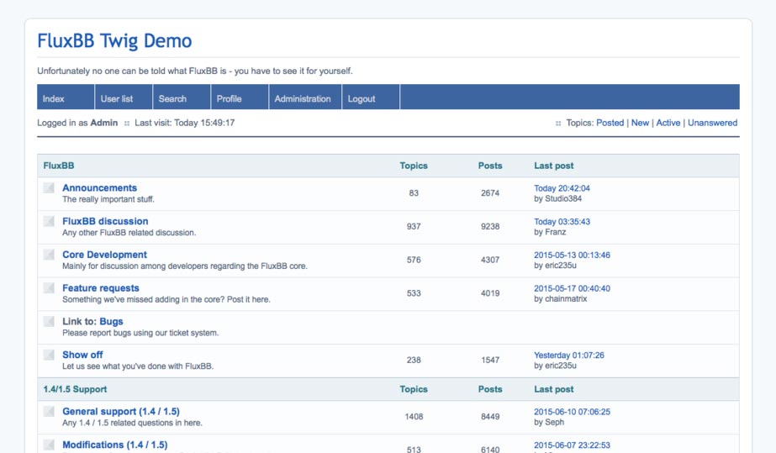
Task: Open last post Today 20:42:04
Action: pos(562,188)
